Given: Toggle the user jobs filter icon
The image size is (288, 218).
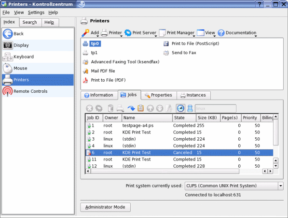Looking at the screenshot, I should pyautogui.click(x=190, y=108).
